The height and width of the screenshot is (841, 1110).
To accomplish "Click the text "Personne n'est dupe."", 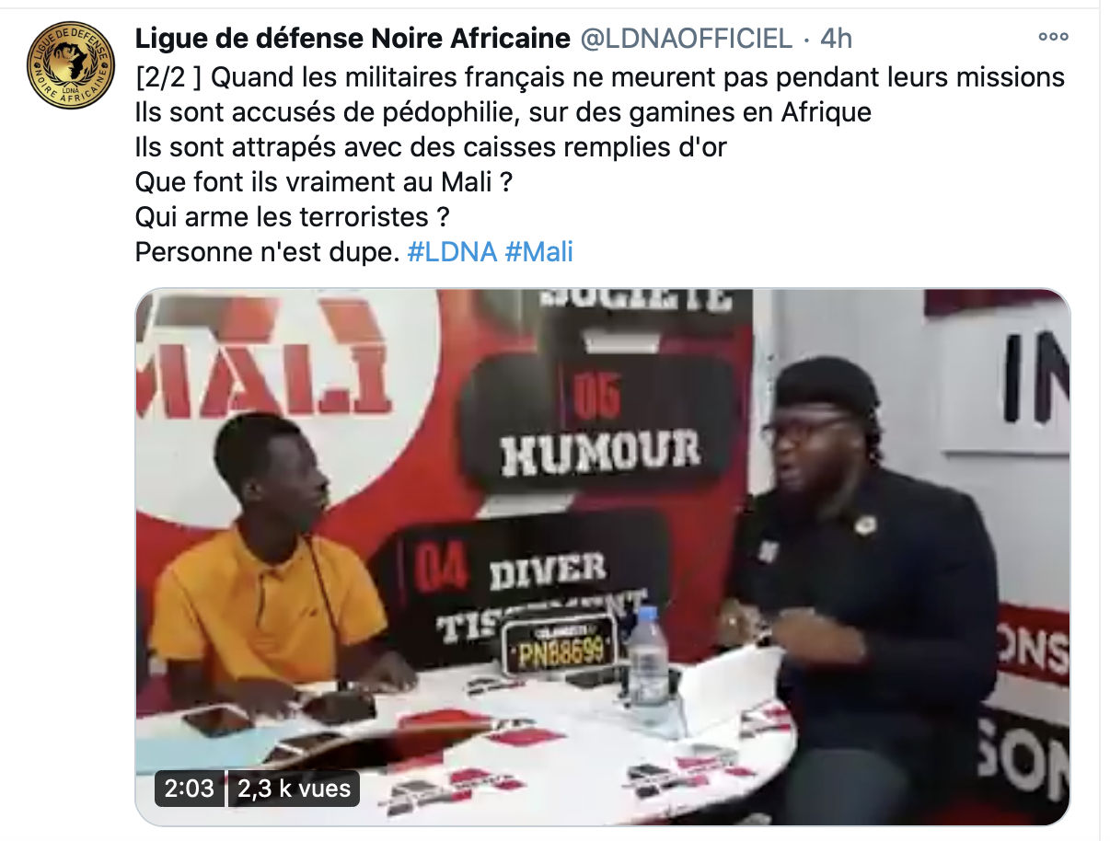I will pyautogui.click(x=267, y=252).
